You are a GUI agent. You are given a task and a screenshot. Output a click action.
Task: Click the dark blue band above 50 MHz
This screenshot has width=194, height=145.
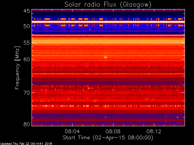click(x=108, y=14)
